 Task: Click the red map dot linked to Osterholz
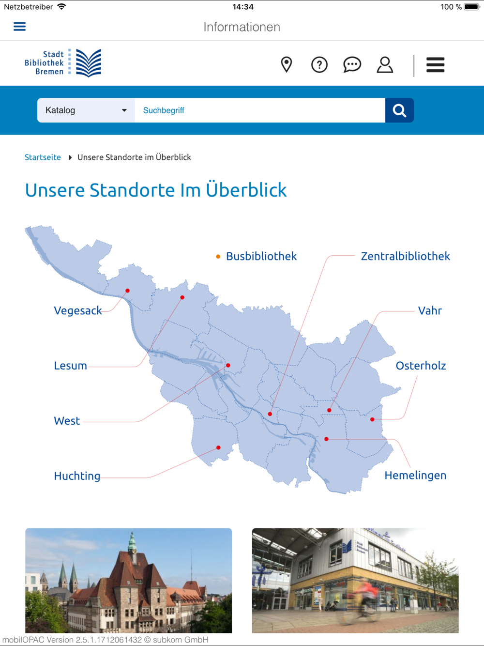click(372, 419)
